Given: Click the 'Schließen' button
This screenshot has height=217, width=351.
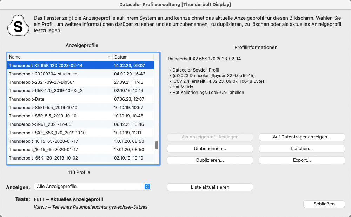Looking at the screenshot, I should click(x=324, y=204).
